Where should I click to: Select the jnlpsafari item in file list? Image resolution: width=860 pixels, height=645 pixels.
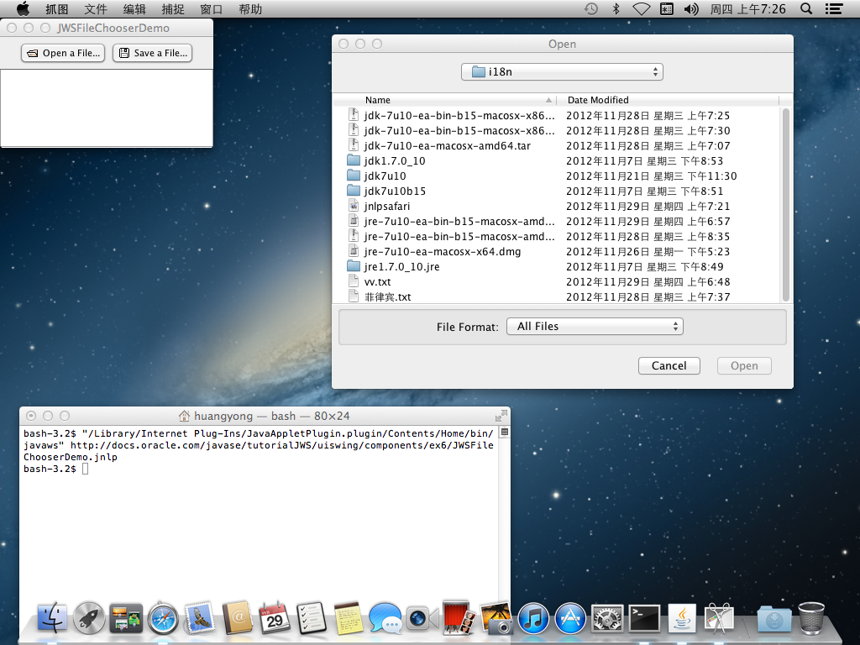(386, 207)
